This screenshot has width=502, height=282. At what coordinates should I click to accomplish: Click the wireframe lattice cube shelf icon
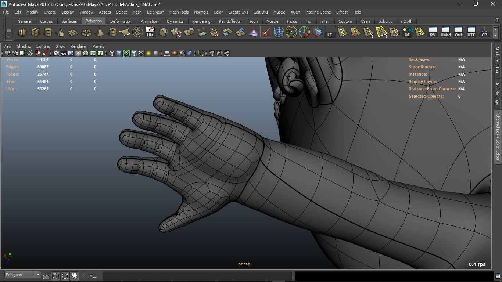coord(279,32)
